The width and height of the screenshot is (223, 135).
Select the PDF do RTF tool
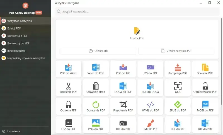[178, 125]
